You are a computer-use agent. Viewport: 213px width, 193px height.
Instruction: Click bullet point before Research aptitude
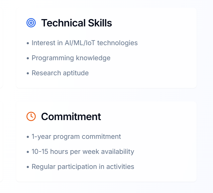click(x=28, y=73)
